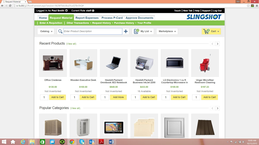Open Request History
The image size is (259, 145).
pyautogui.click(x=101, y=23)
